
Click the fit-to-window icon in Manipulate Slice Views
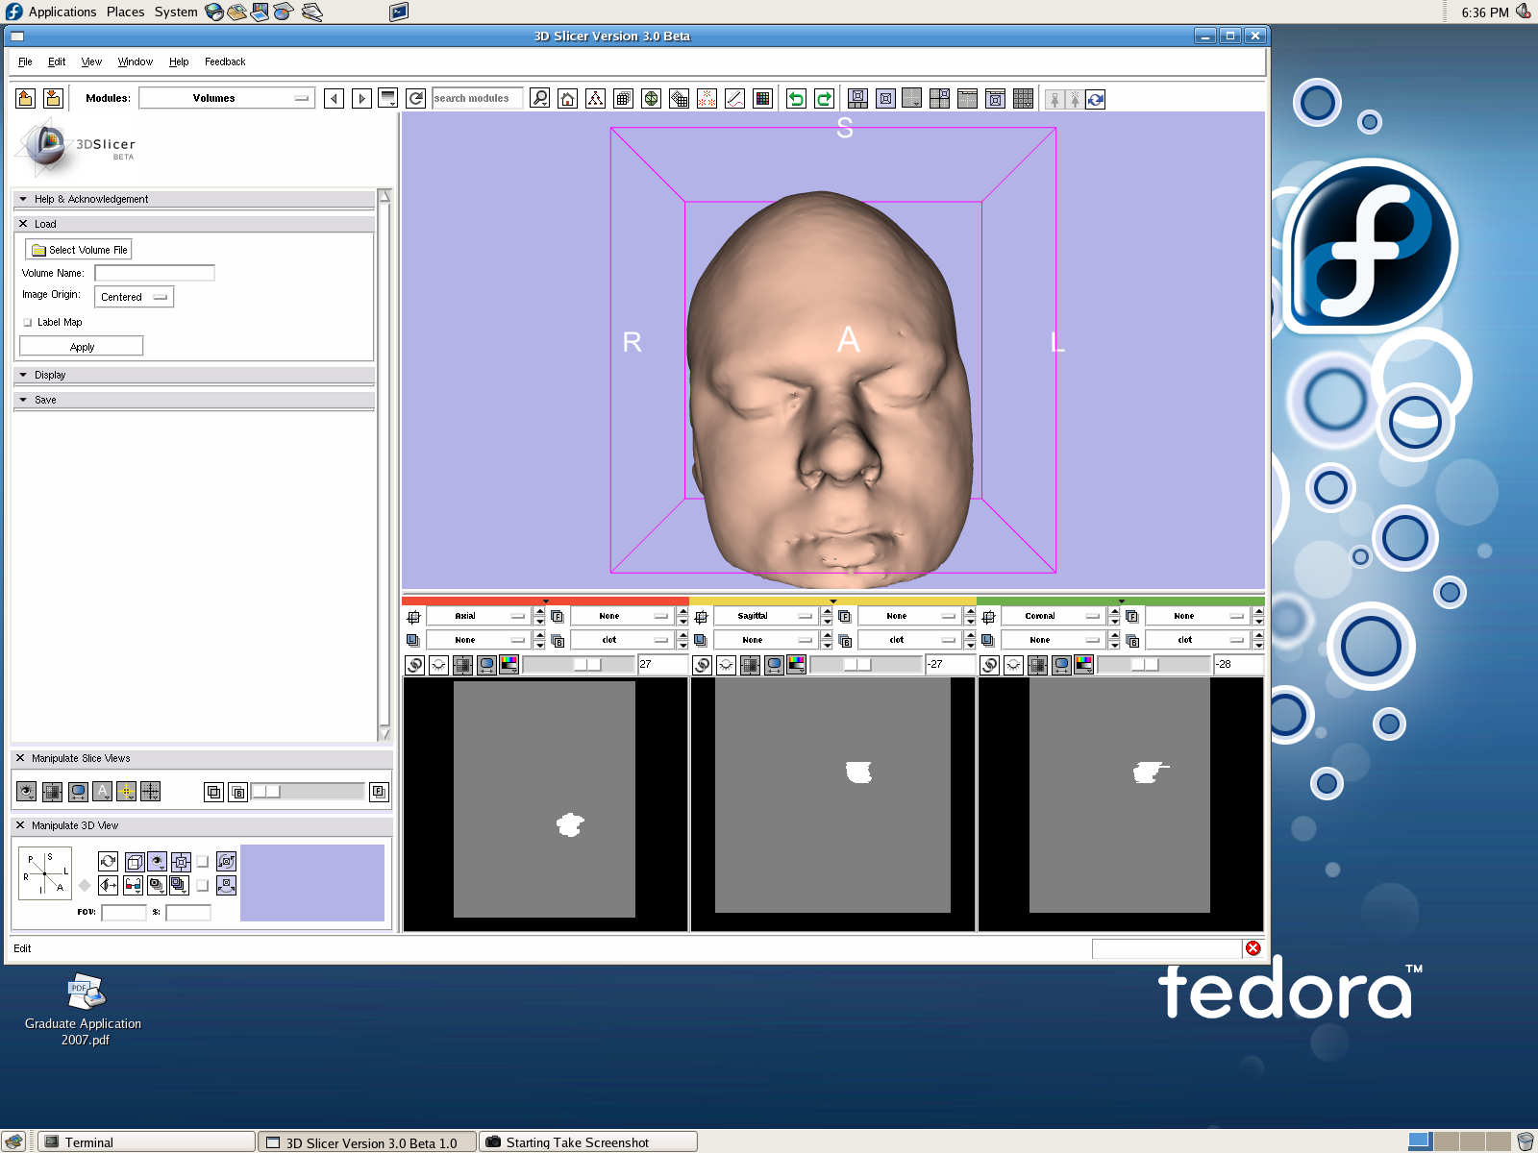coord(78,792)
